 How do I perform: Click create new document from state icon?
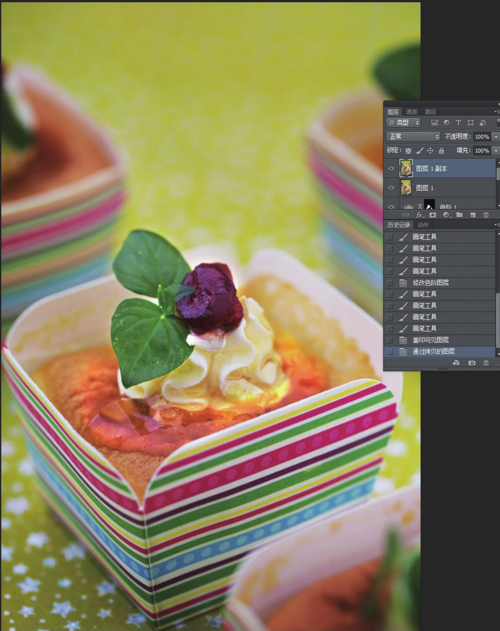pos(456,363)
